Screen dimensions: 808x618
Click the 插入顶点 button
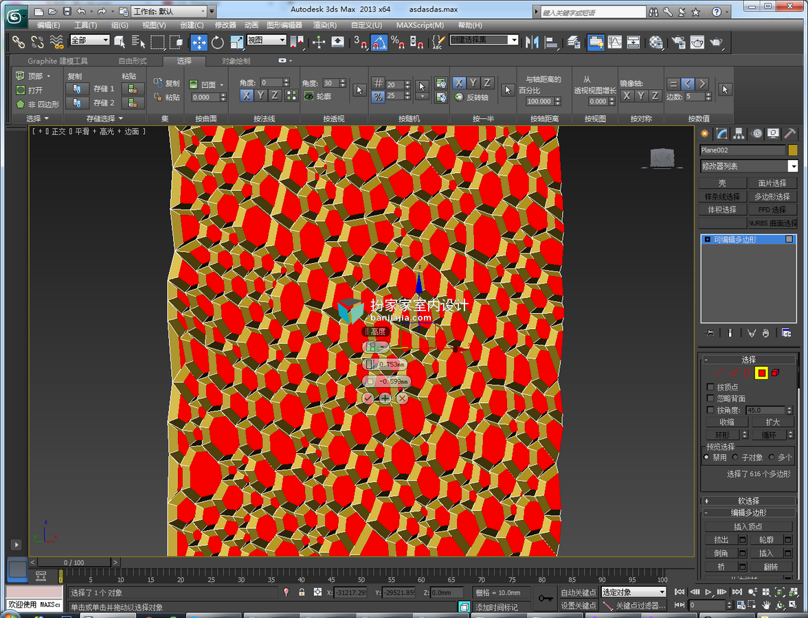tap(748, 526)
